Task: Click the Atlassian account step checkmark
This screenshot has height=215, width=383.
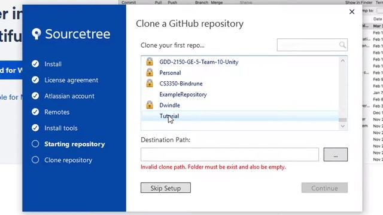Action: [35, 96]
